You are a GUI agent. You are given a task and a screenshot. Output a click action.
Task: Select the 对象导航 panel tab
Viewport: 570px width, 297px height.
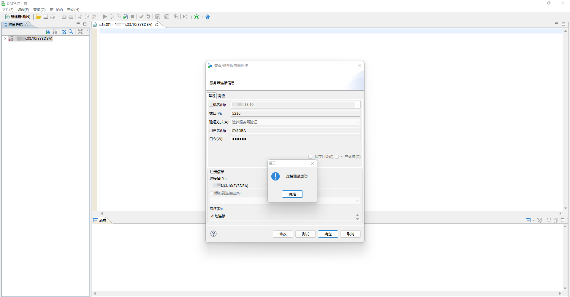pos(15,24)
